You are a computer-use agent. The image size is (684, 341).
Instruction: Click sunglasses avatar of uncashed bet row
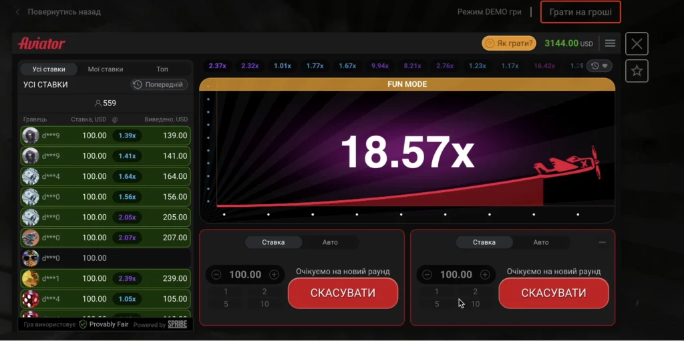tap(31, 258)
